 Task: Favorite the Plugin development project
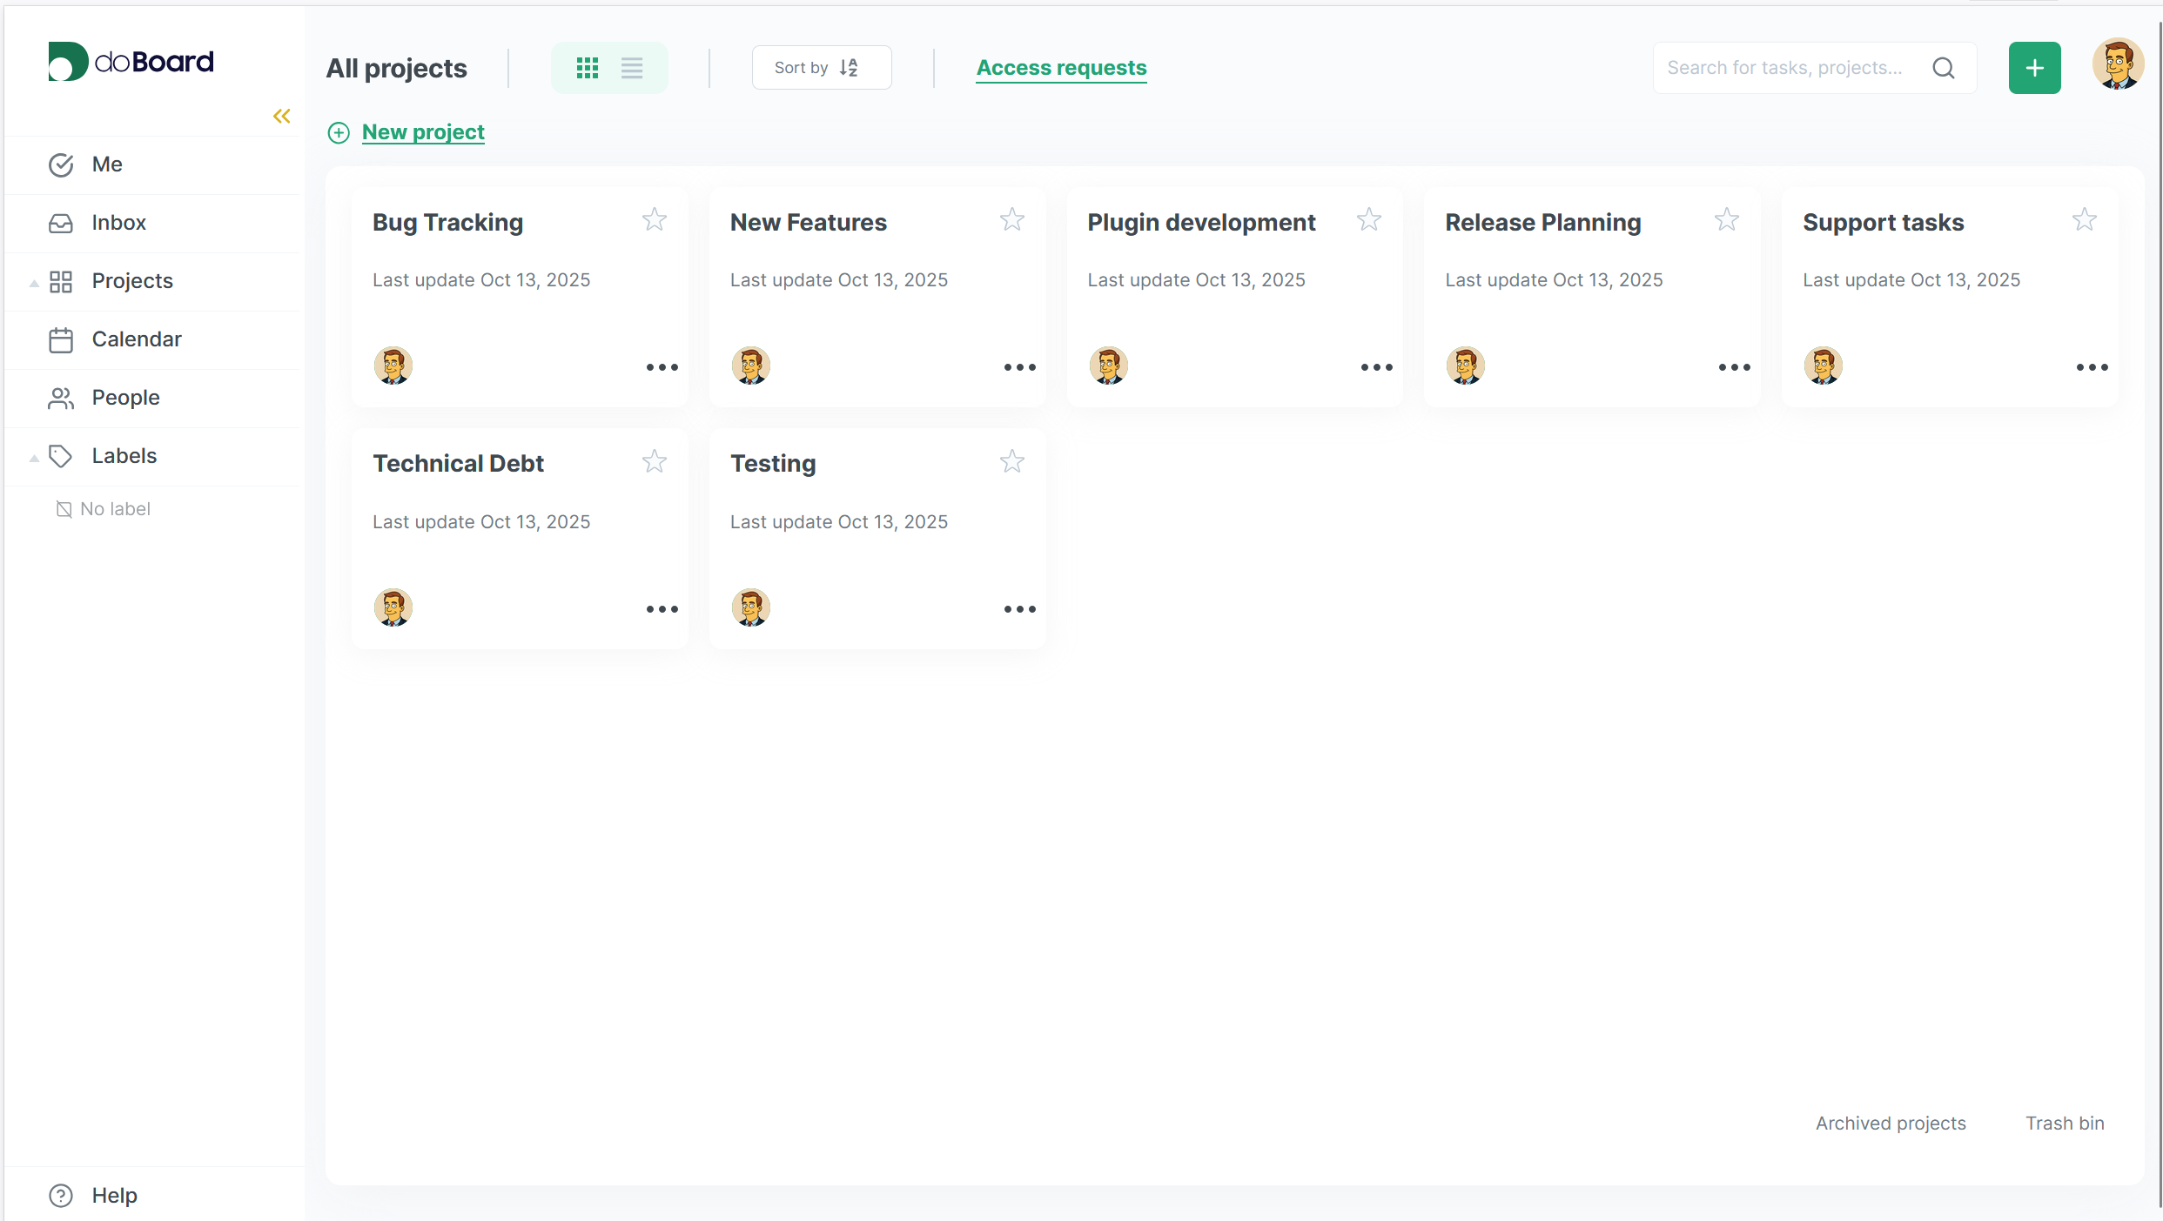click(x=1369, y=220)
